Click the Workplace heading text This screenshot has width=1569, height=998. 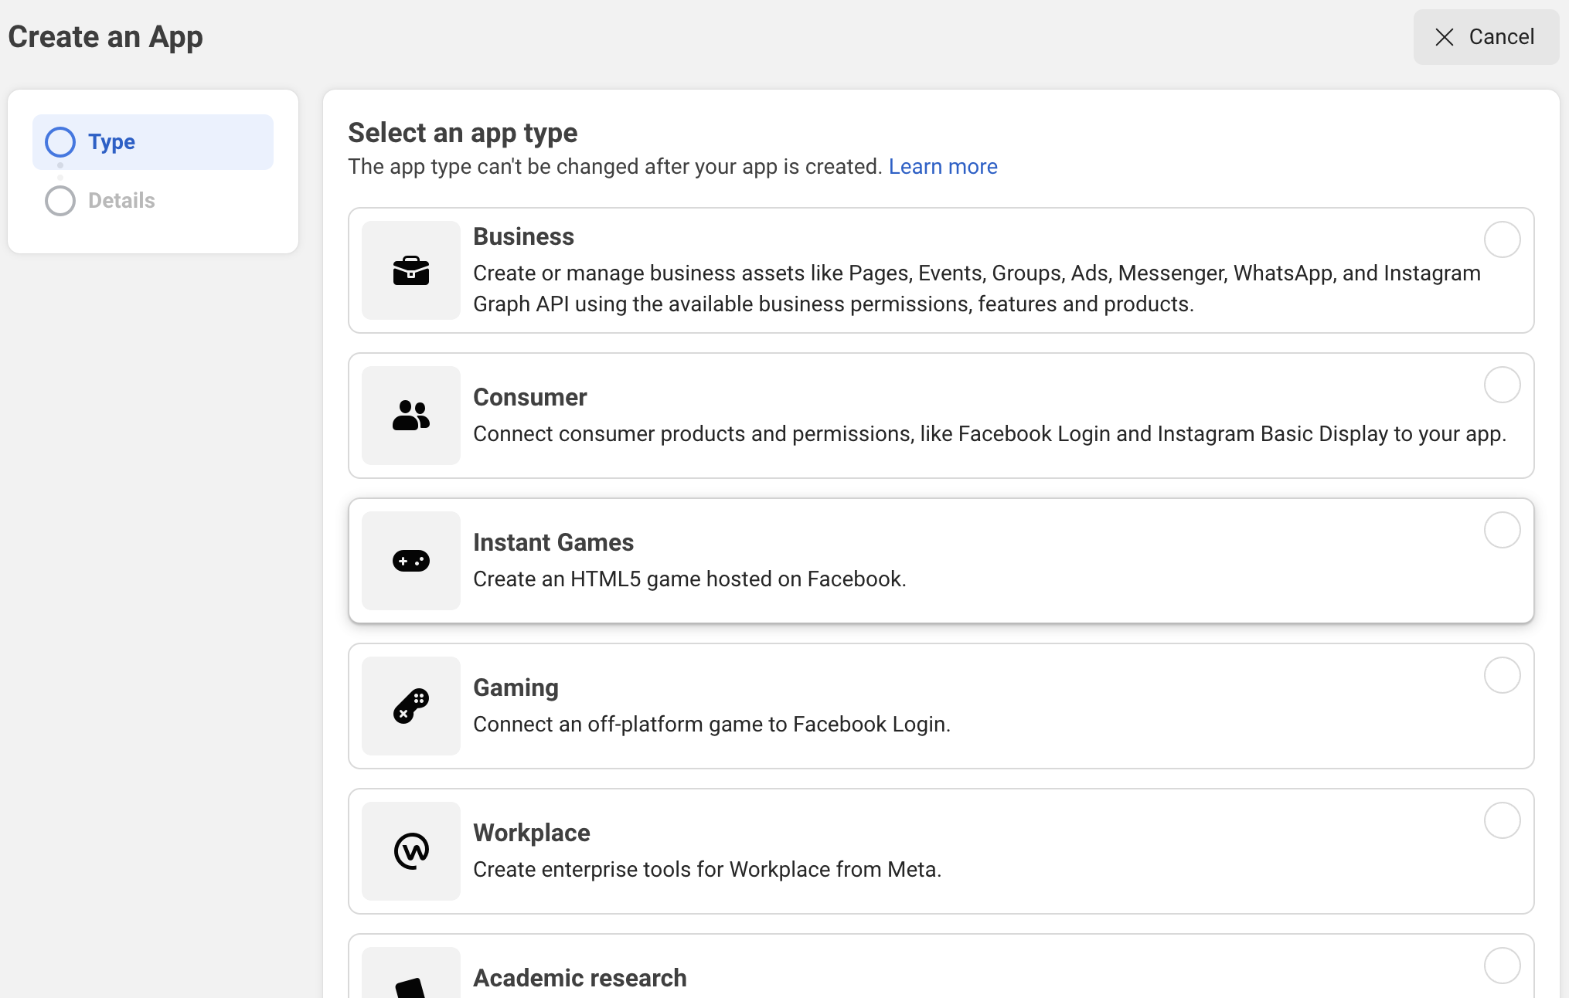532,833
